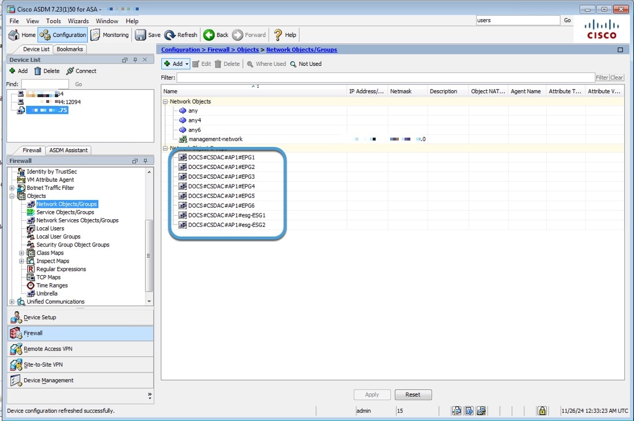
Task: Add a device in Device List
Action: point(18,71)
